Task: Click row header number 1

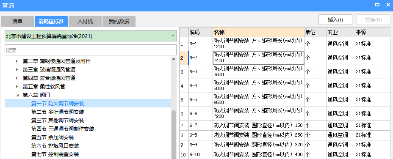Action: click(x=184, y=44)
